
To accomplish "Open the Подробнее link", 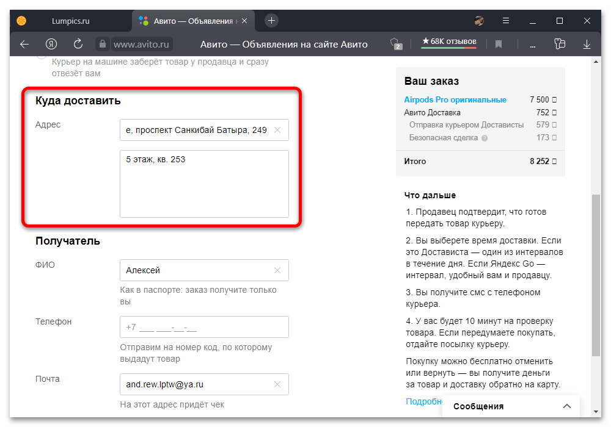I will tap(424, 401).
